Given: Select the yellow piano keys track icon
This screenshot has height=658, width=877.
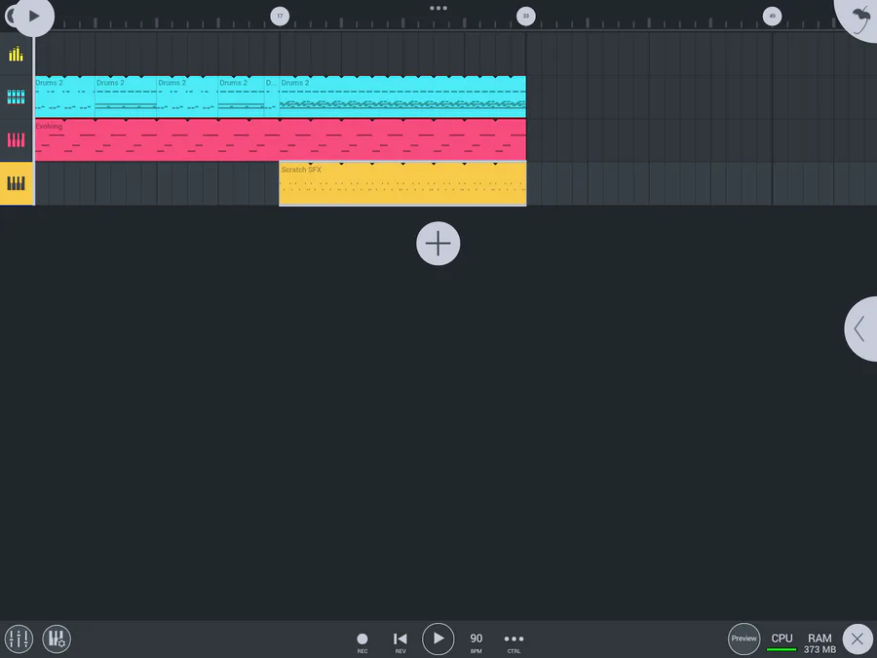Looking at the screenshot, I should [x=17, y=183].
